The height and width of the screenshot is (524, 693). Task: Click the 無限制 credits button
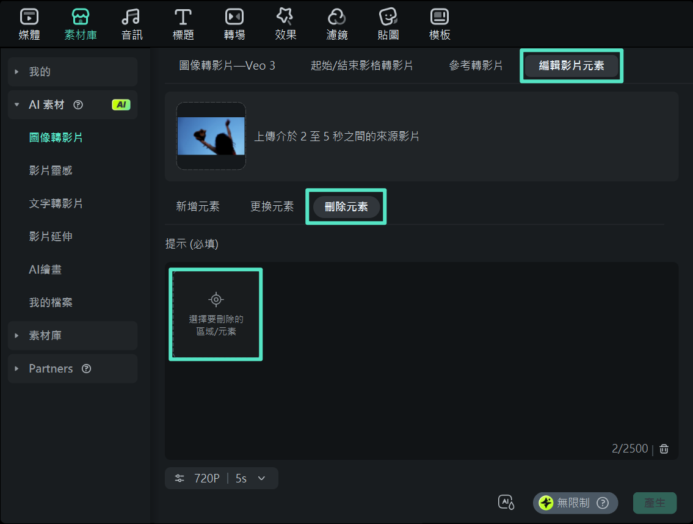[575, 503]
